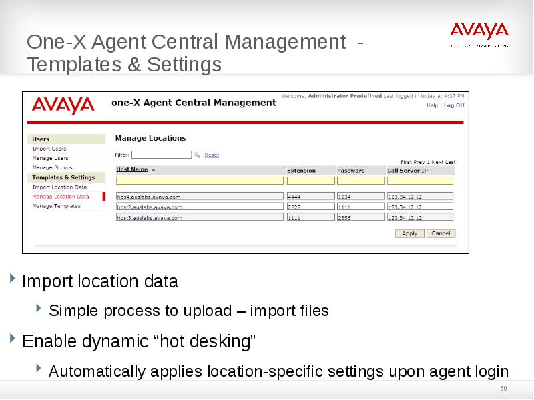Image resolution: width=534 pixels, height=400 pixels.
Task: Click the Log Off link
Action: pos(454,105)
